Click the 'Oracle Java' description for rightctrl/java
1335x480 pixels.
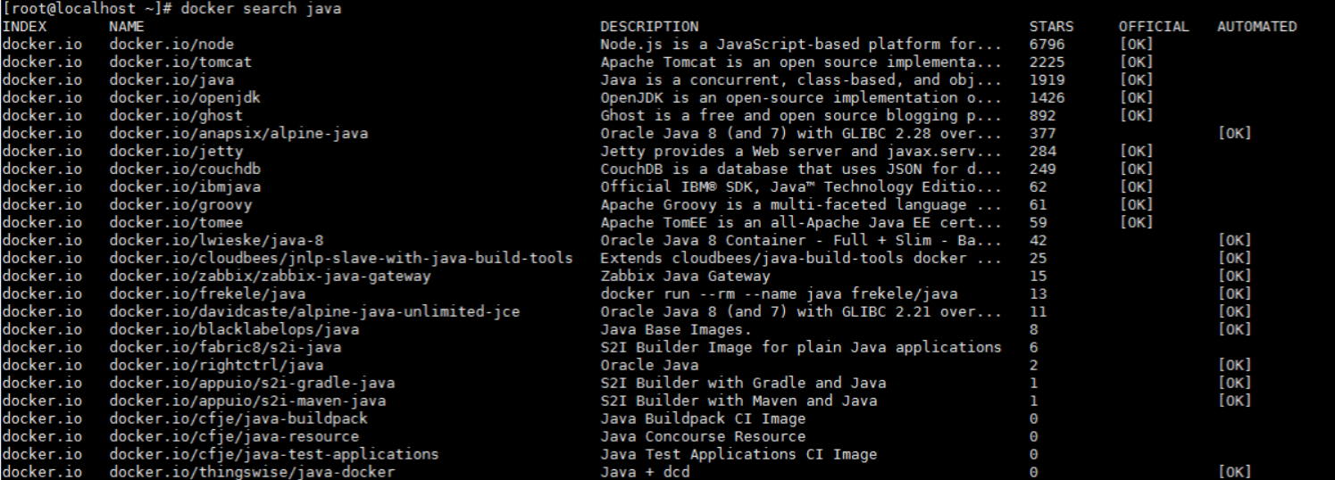(x=649, y=365)
